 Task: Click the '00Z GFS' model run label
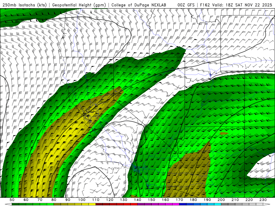pyautogui.click(x=186, y=5)
